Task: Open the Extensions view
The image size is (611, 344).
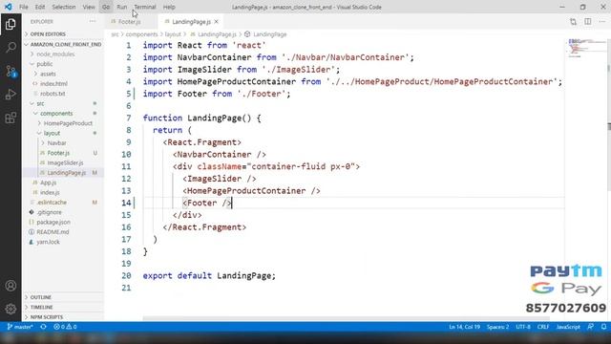Action: (11, 118)
